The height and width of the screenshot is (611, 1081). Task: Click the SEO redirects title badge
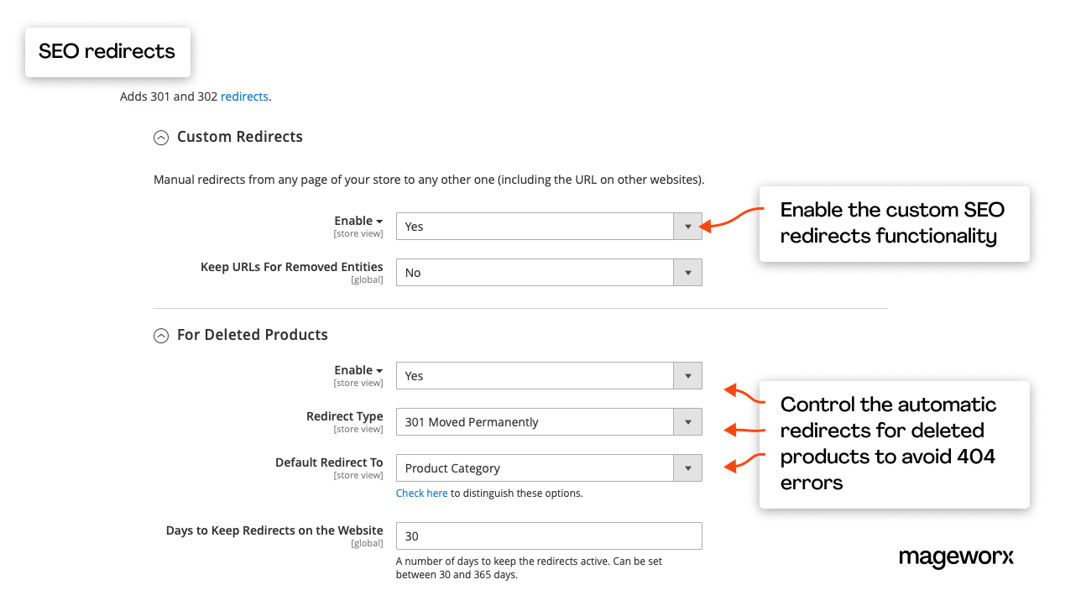click(x=107, y=52)
